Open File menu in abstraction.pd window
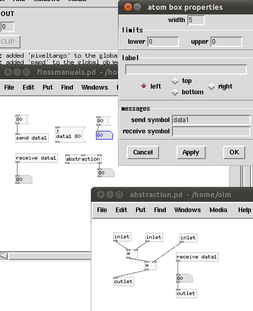 pos(102,210)
